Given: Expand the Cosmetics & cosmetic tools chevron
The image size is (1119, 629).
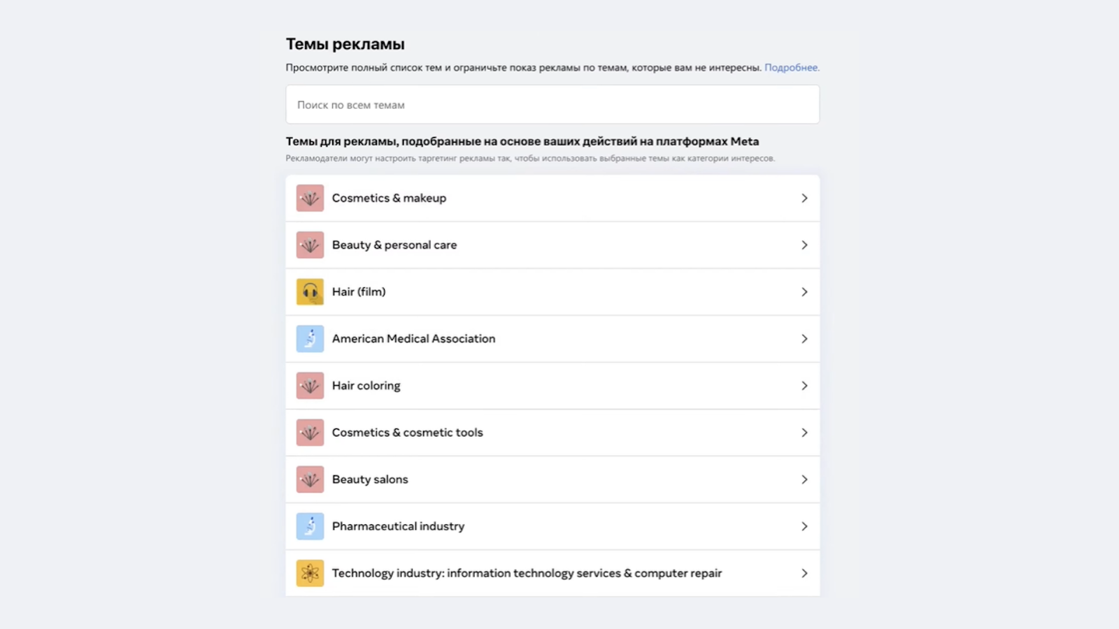Looking at the screenshot, I should coord(804,433).
